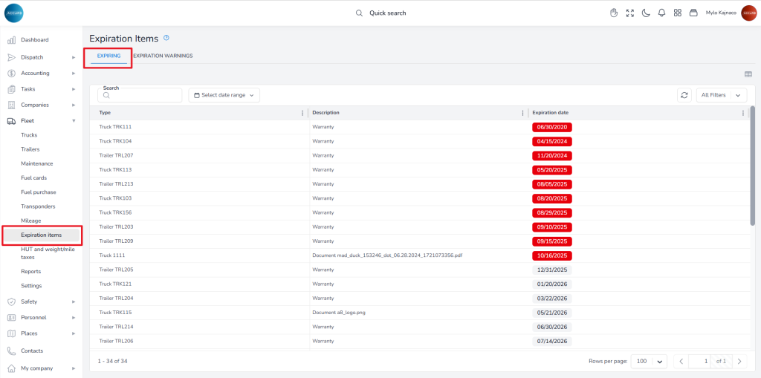Image resolution: width=761 pixels, height=378 pixels.
Task: Open the Type column options menu
Action: (x=302, y=113)
